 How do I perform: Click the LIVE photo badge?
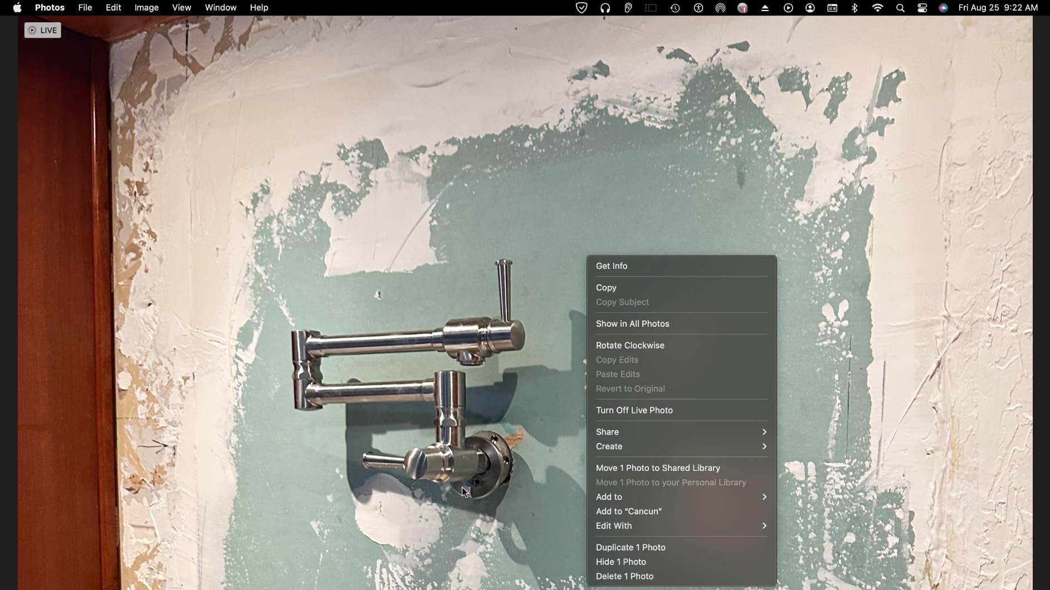(42, 30)
